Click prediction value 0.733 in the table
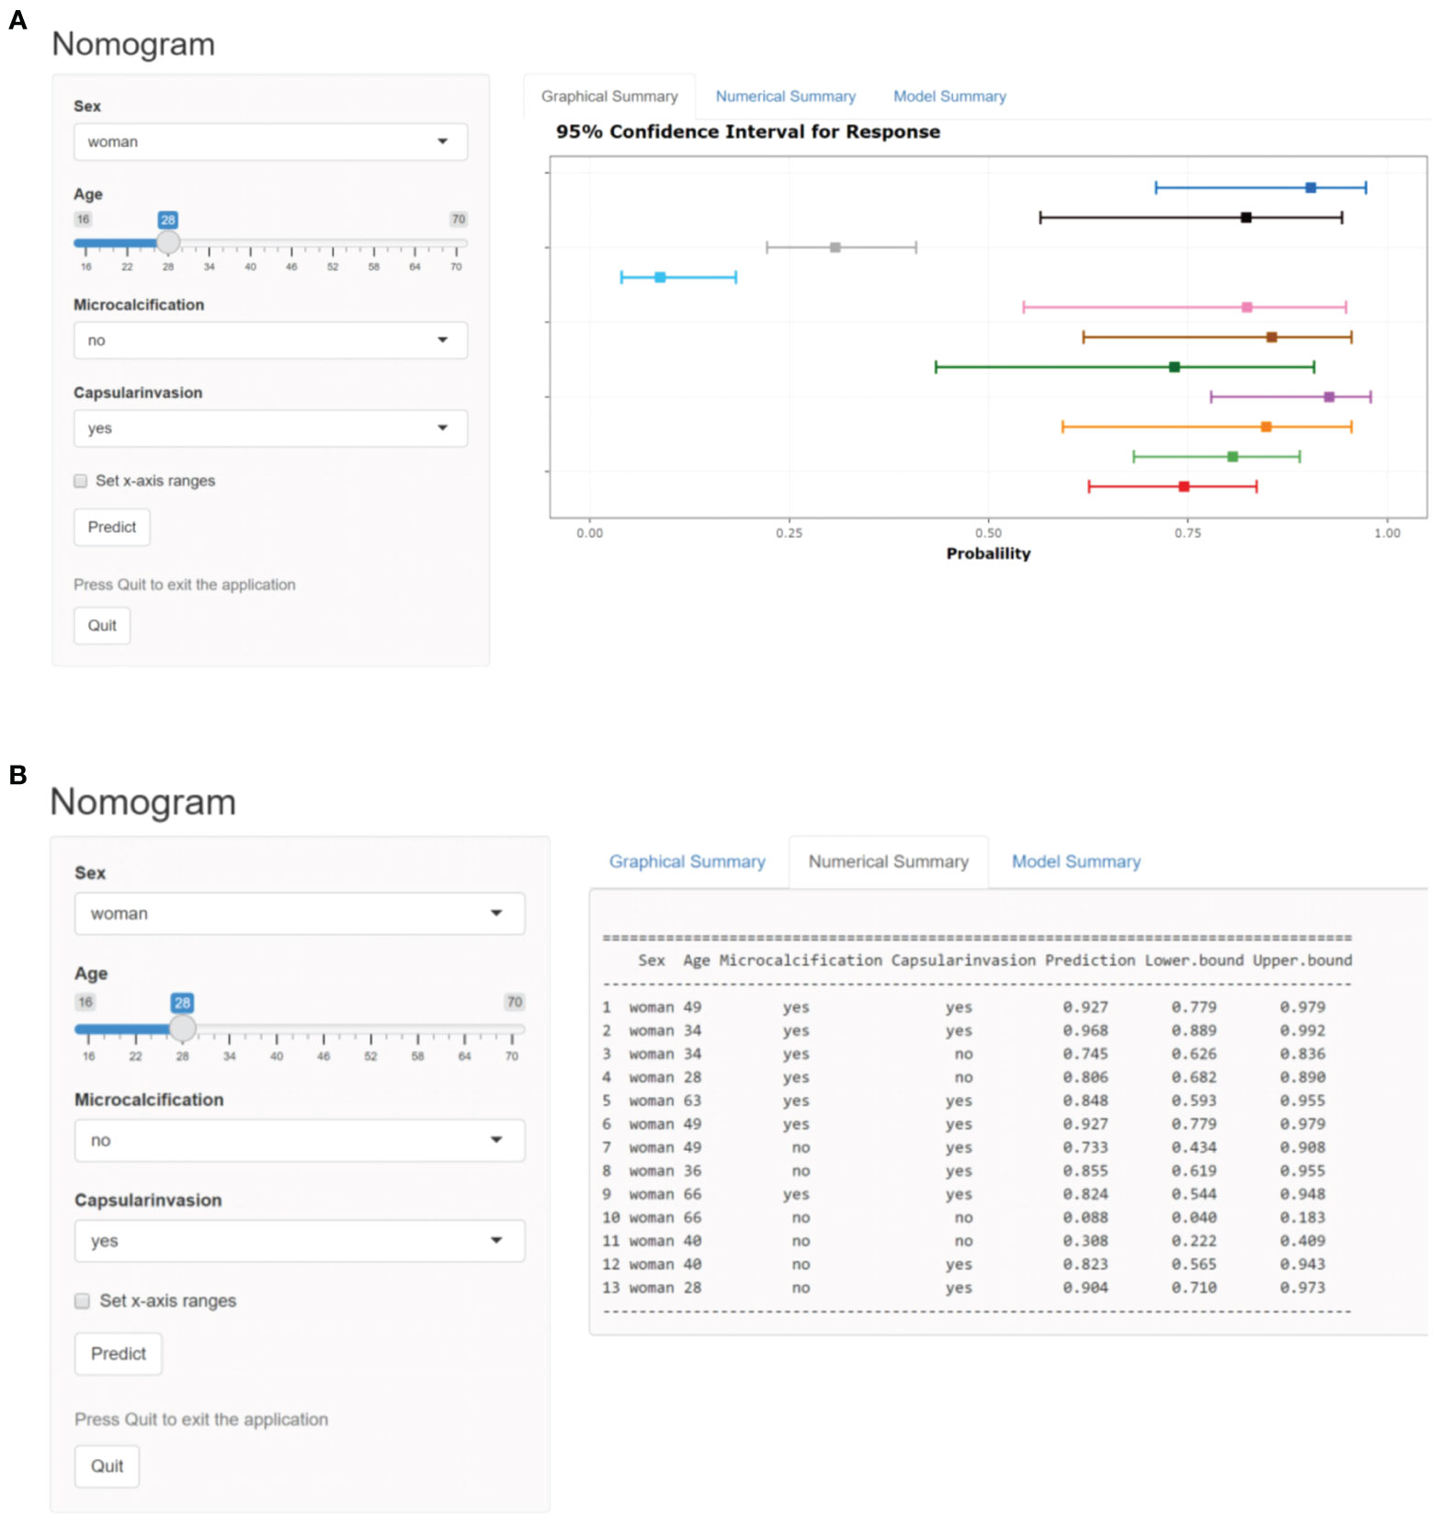Image resolution: width=1433 pixels, height=1525 pixels. (1086, 1148)
